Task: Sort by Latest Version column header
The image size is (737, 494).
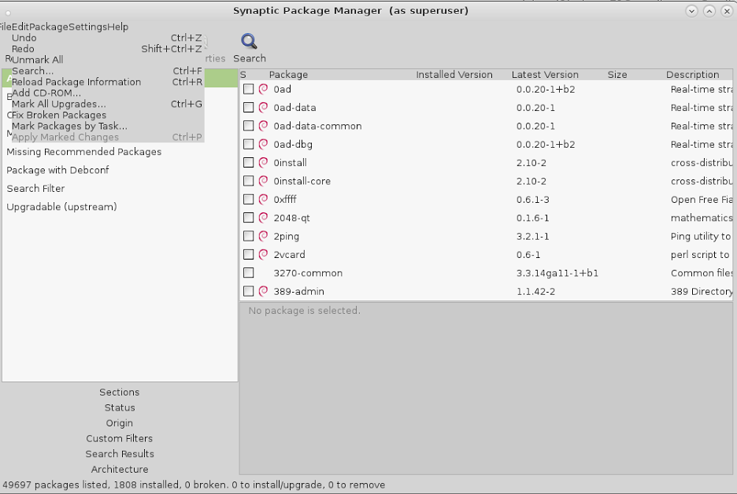Action: (x=545, y=75)
